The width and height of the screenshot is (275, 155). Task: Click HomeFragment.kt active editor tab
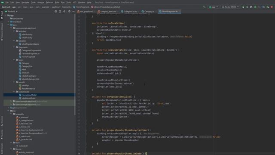[169, 12]
